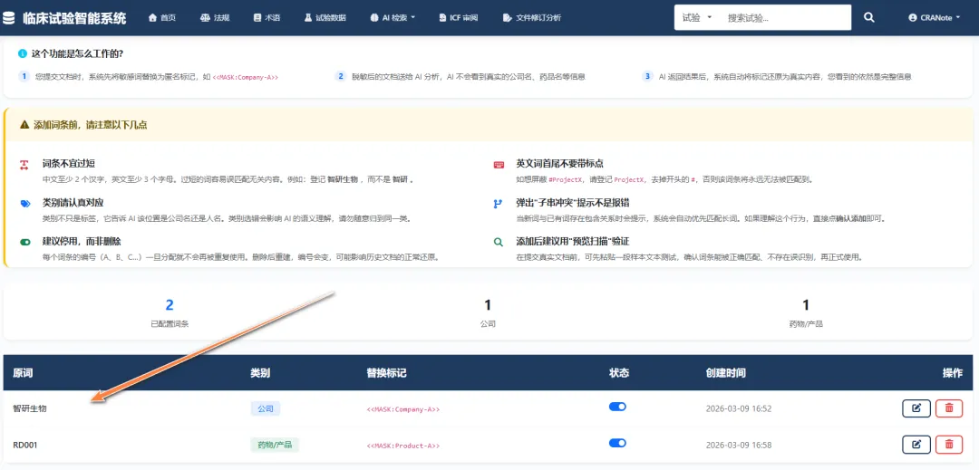Open 文件修订分析 document revision analysis
The image size is (979, 470).
pyautogui.click(x=532, y=18)
